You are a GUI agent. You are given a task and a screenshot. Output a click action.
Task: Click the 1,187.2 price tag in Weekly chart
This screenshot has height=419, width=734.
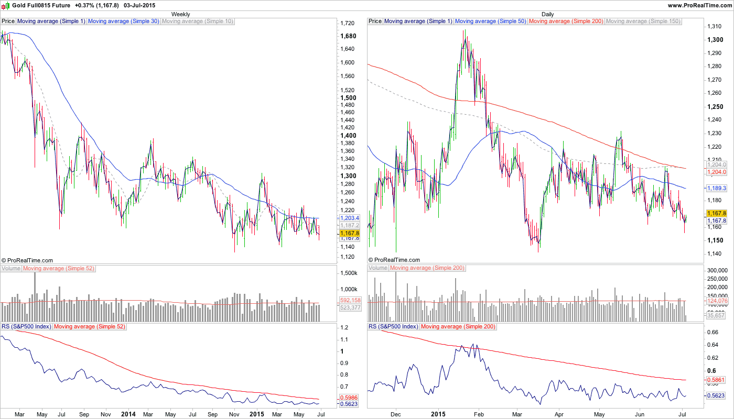349,225
